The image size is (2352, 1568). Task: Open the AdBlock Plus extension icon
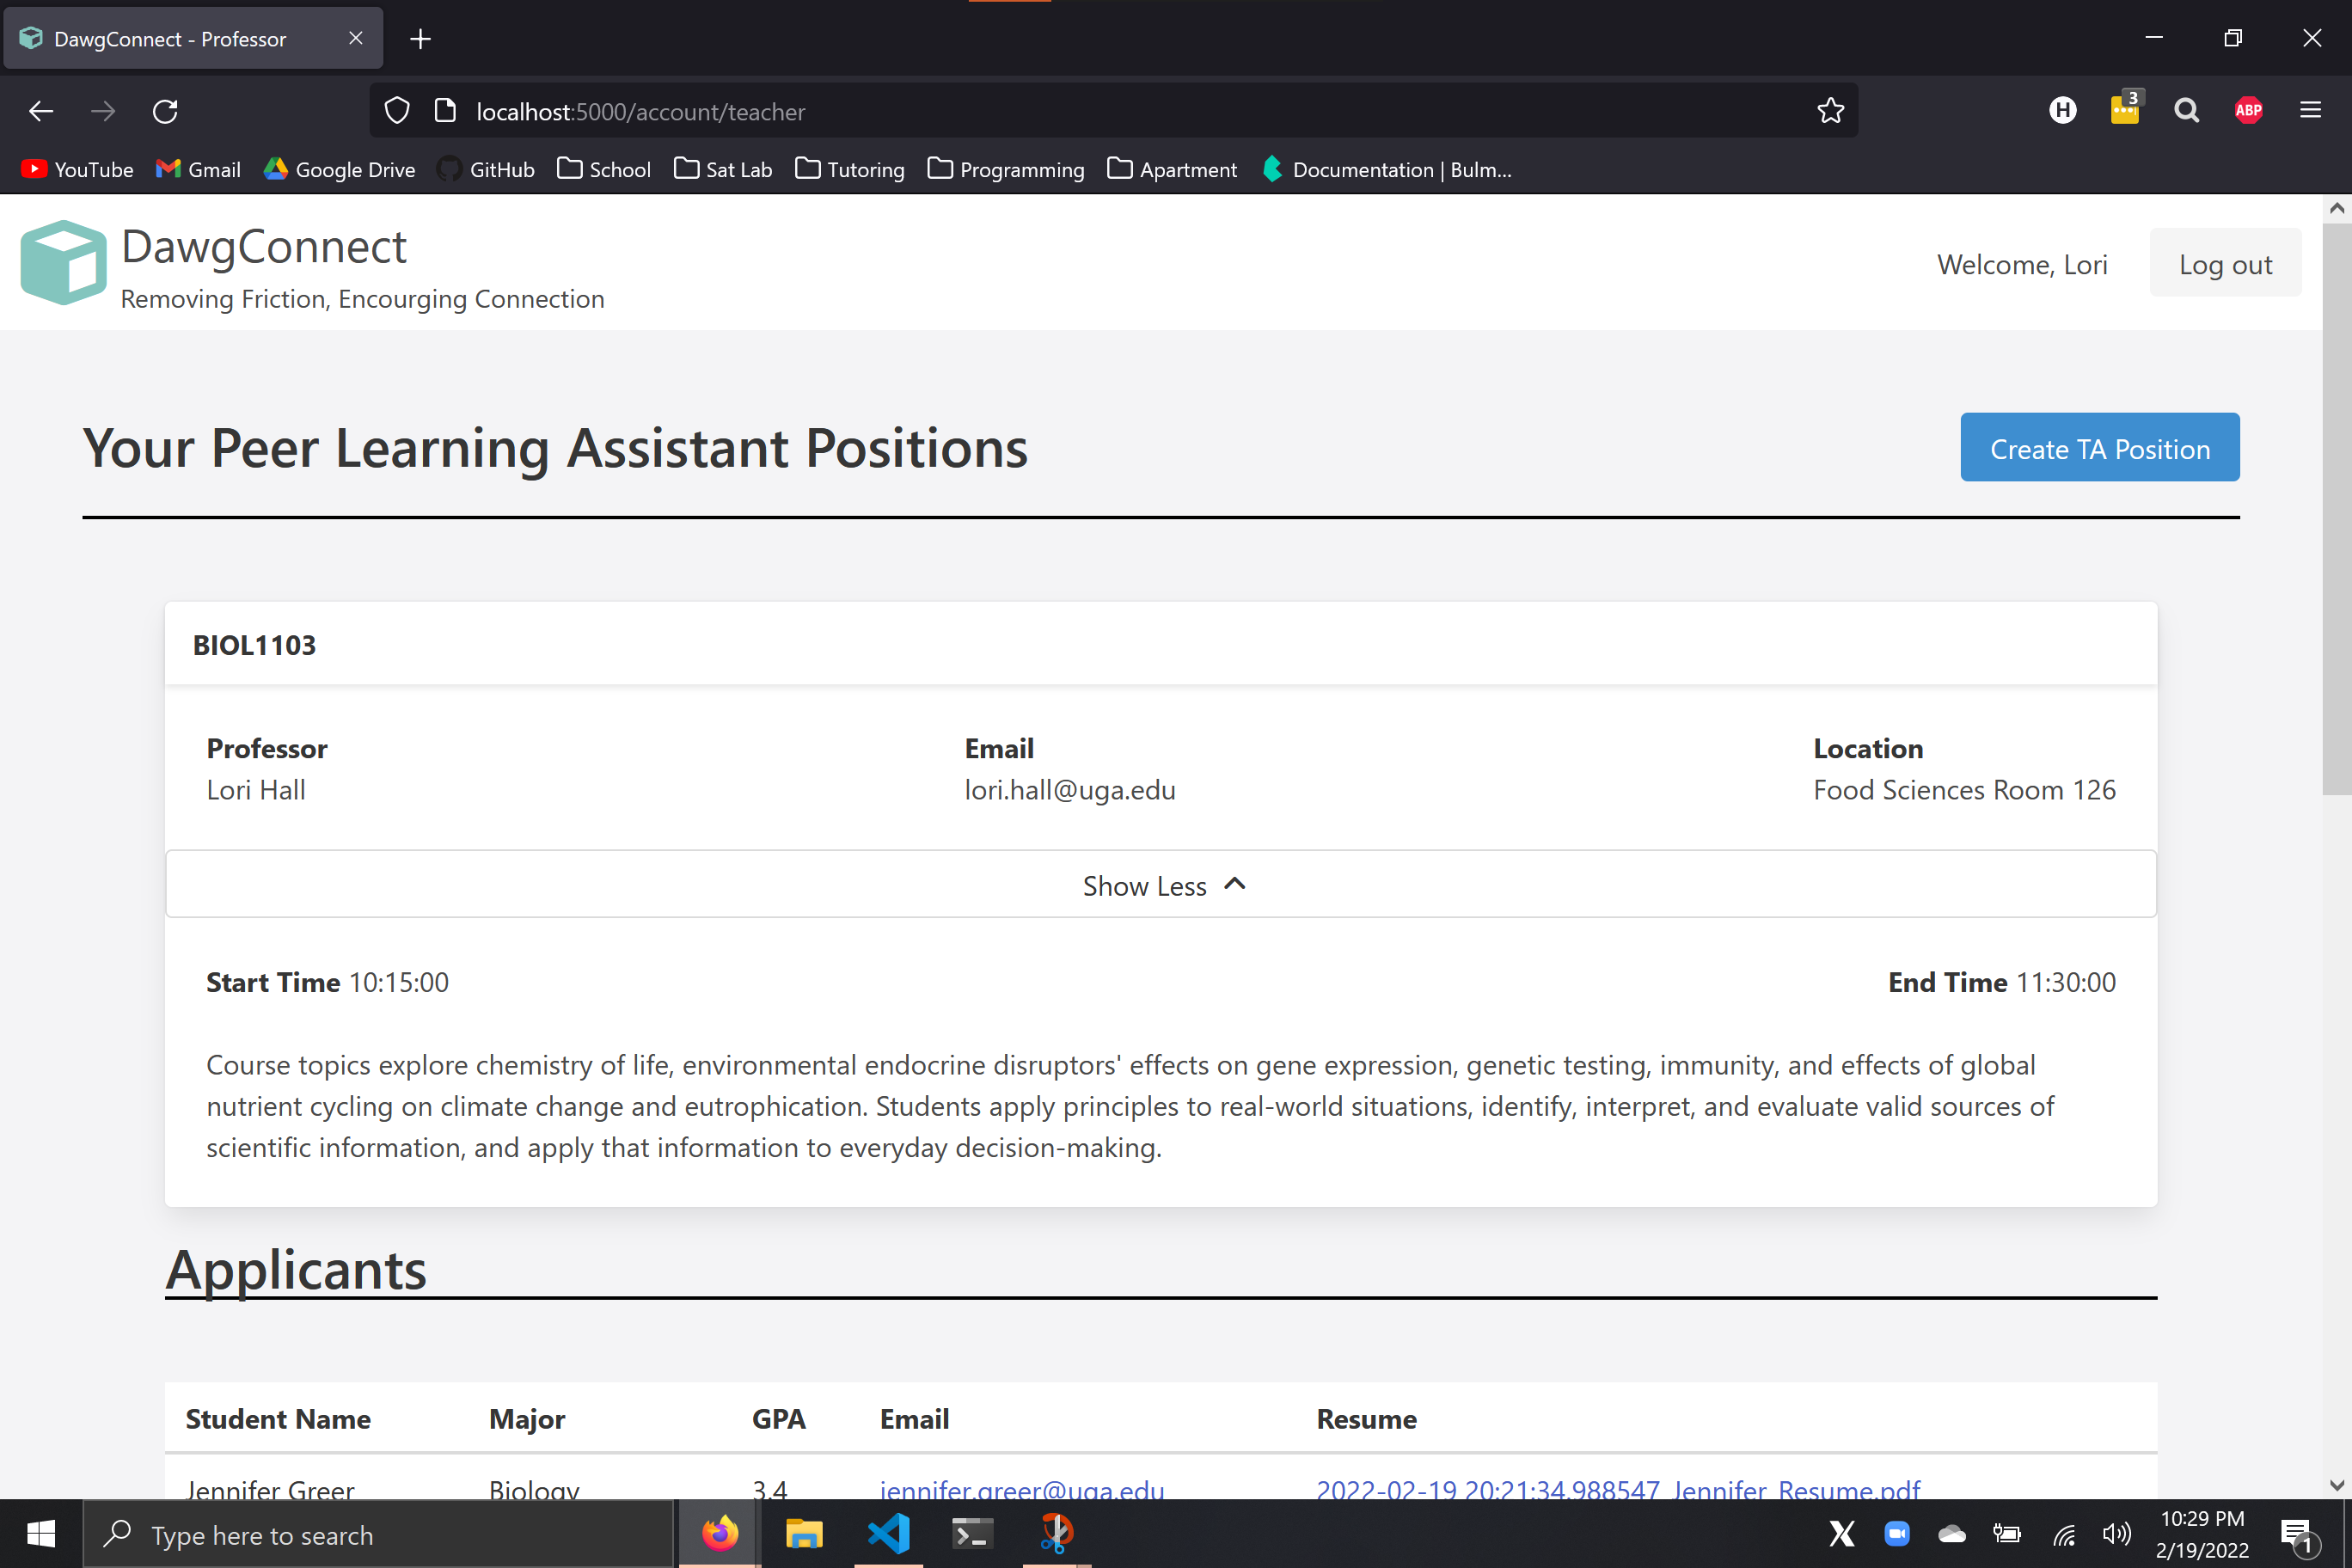tap(2248, 111)
